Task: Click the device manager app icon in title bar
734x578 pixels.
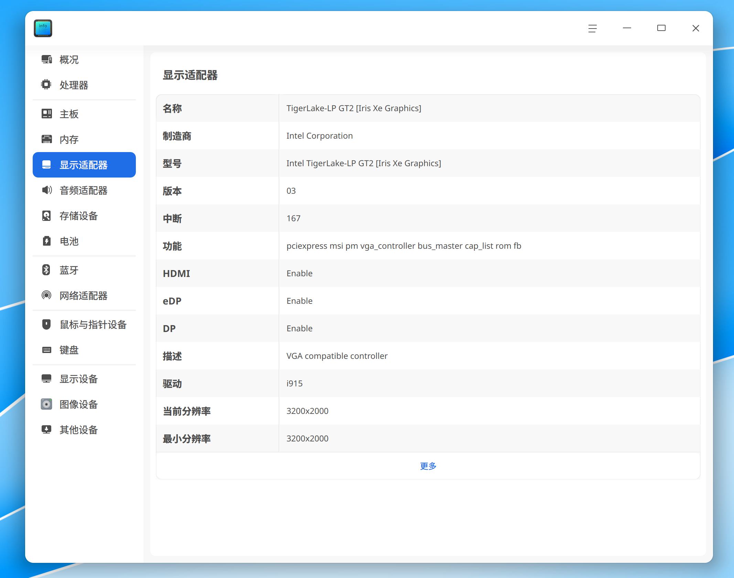Action: (x=43, y=28)
